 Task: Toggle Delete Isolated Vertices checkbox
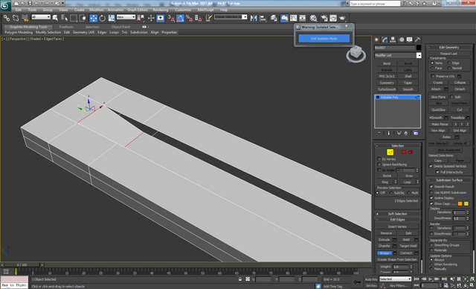click(x=431, y=166)
